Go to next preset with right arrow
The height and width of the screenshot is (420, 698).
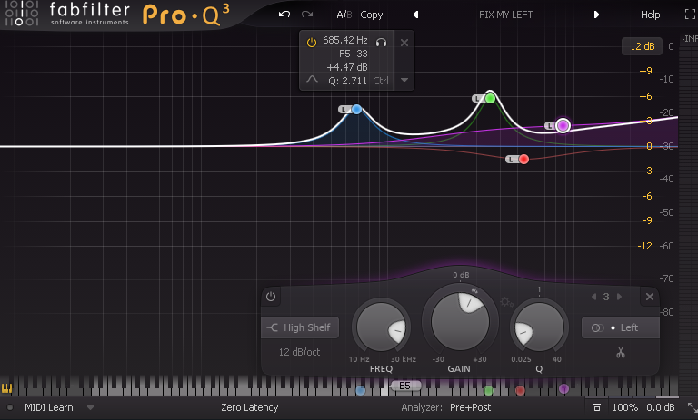tap(597, 15)
